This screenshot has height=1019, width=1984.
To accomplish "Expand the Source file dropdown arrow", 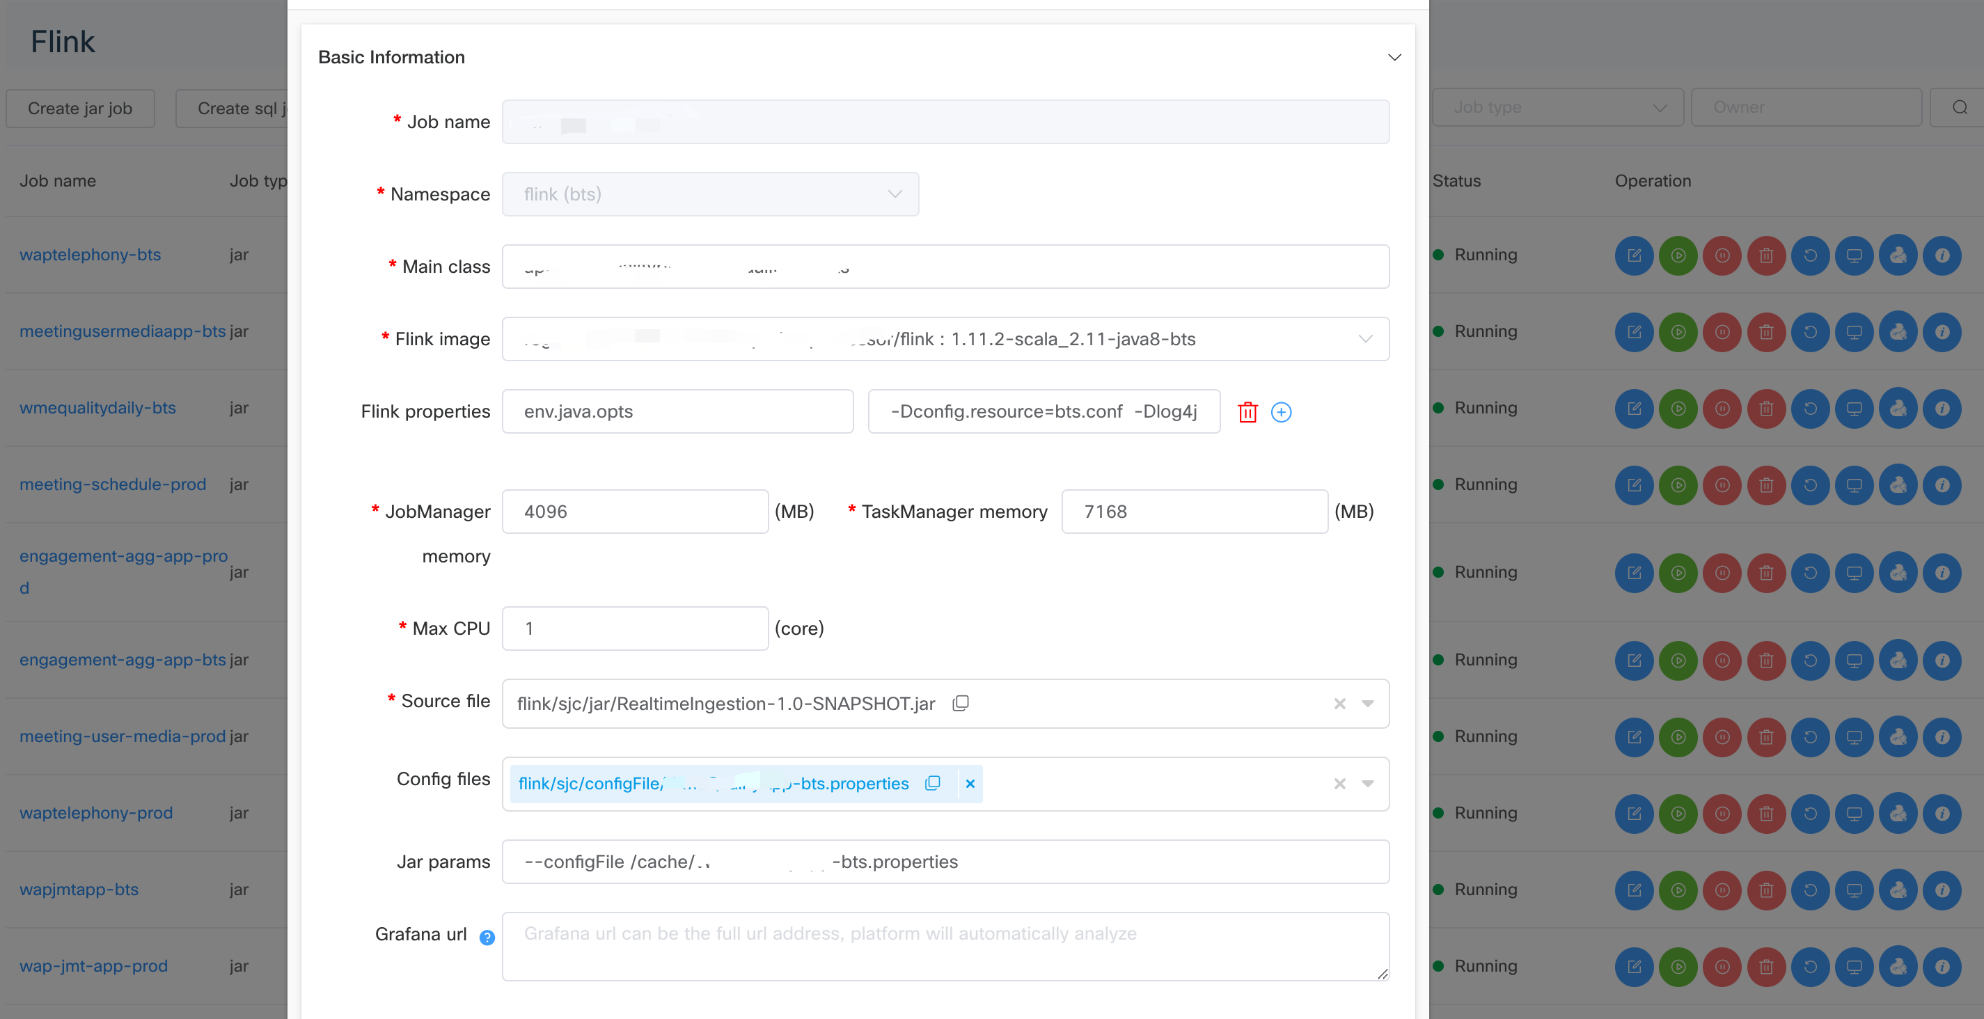I will [1367, 703].
